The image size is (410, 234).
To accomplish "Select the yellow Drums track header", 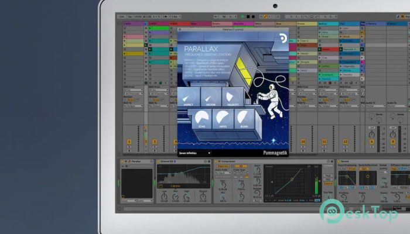I will pos(307,24).
